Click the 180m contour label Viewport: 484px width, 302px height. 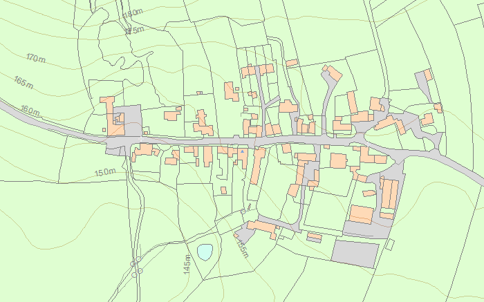pos(133,13)
